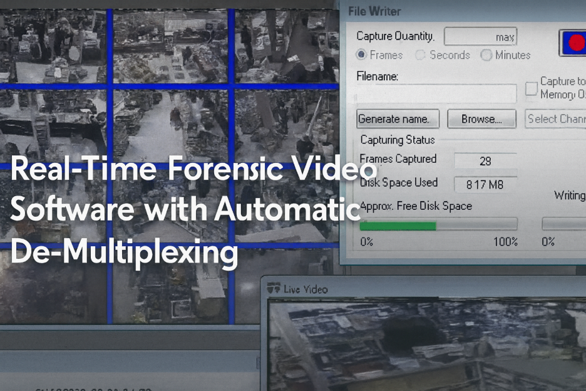Image resolution: width=586 pixels, height=391 pixels.
Task: Select the Seconds radio button
Action: point(419,55)
